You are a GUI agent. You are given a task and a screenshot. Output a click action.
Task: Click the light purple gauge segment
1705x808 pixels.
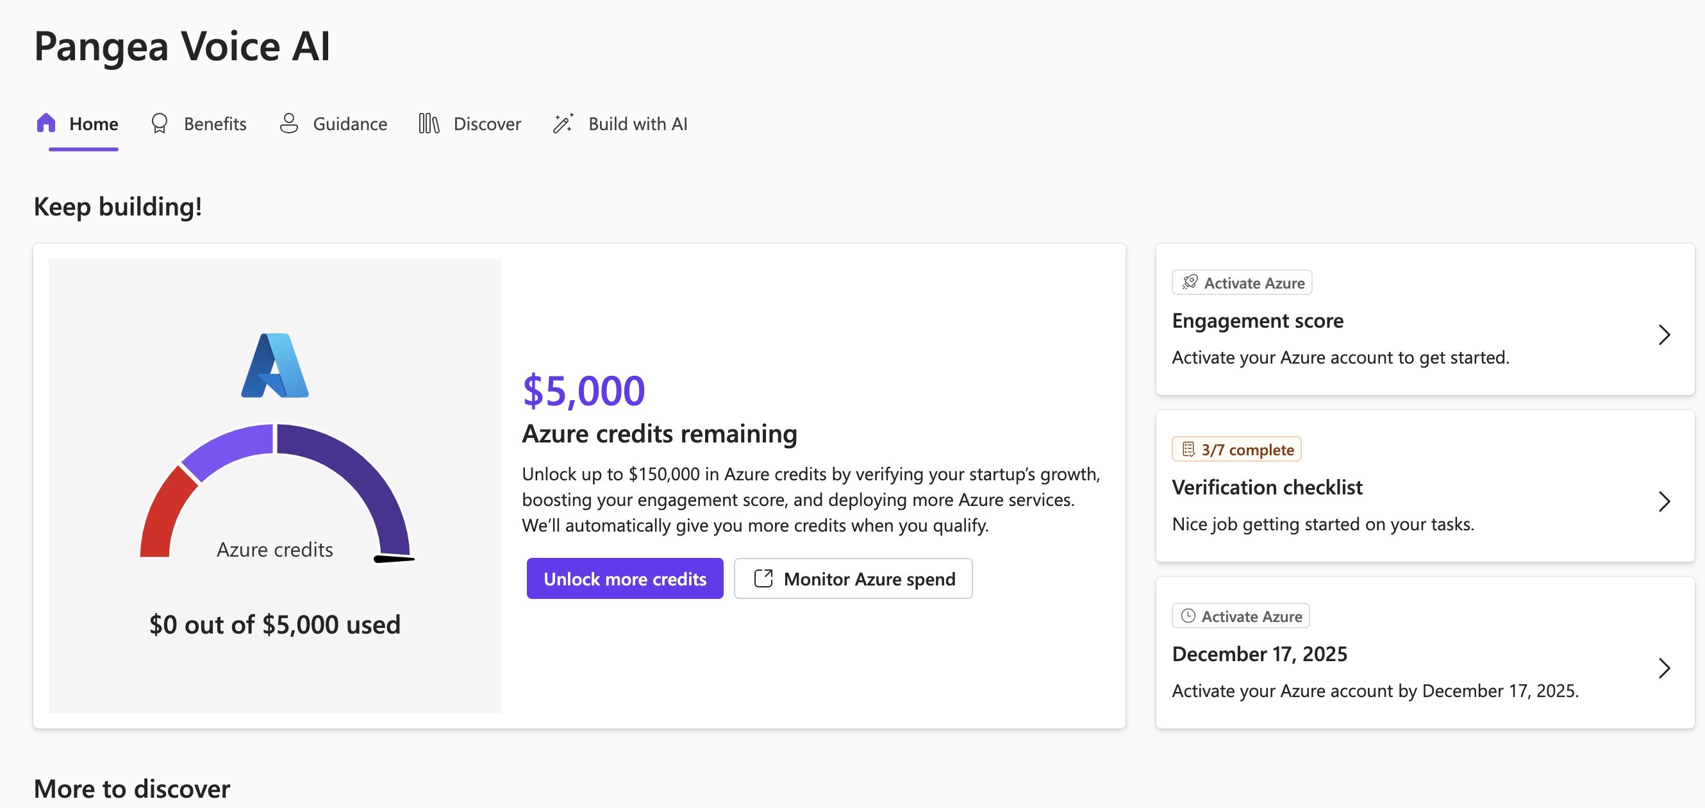[231, 449]
